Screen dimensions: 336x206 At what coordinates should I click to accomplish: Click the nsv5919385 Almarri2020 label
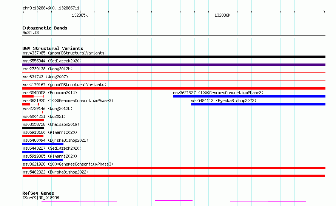[x=50, y=156]
